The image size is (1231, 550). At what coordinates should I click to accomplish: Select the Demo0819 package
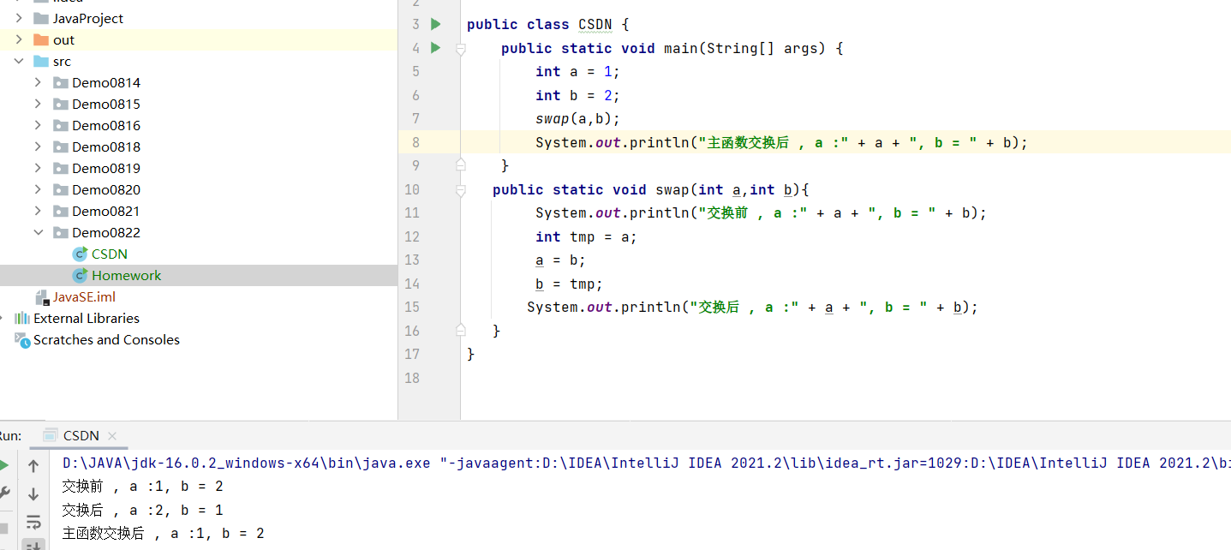[x=106, y=168]
